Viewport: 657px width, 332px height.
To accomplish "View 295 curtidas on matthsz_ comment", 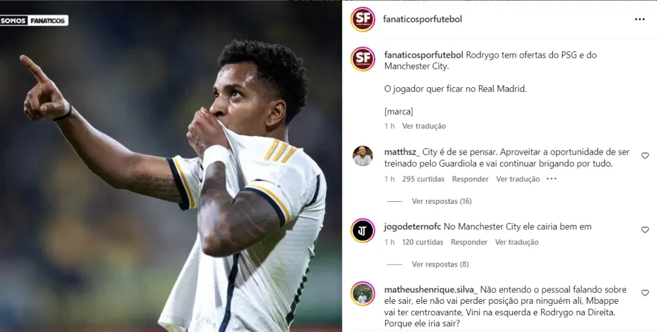I will 423,179.
